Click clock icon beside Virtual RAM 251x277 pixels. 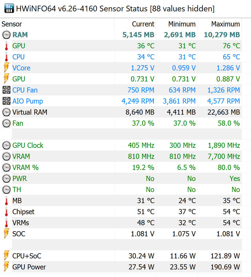coord(6,112)
